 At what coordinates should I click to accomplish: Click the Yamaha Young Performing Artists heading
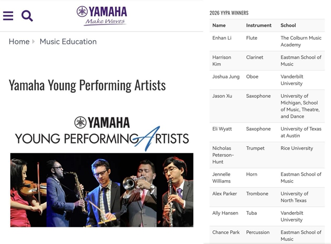coord(87,85)
